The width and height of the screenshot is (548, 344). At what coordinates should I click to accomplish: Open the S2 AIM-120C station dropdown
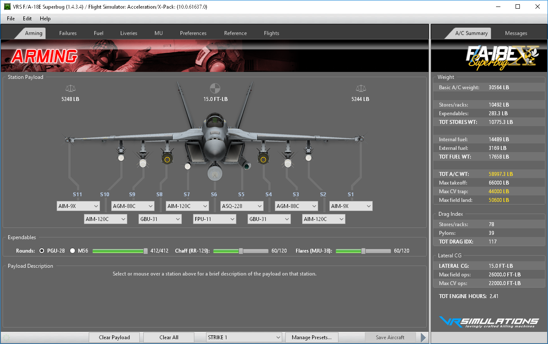(324, 219)
